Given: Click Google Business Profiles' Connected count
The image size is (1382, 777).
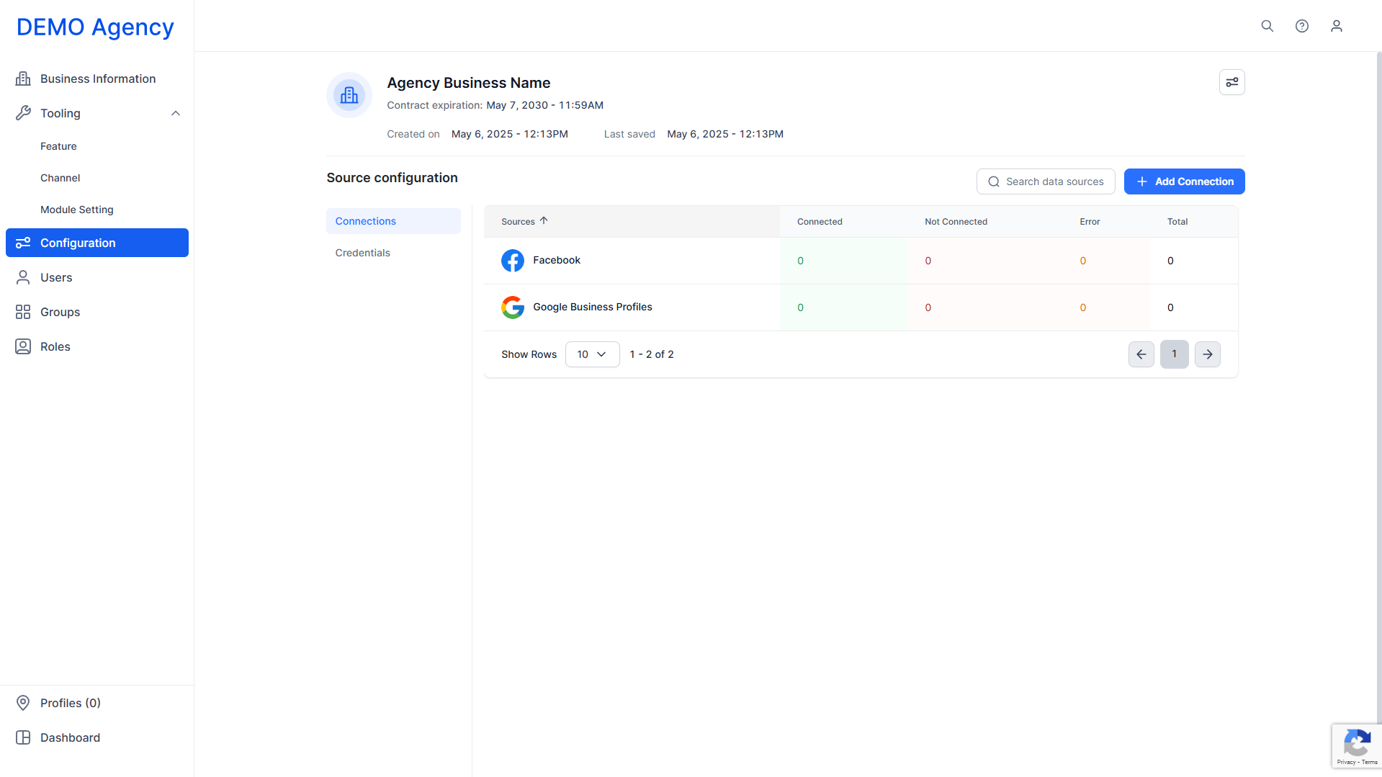Looking at the screenshot, I should (x=800, y=307).
